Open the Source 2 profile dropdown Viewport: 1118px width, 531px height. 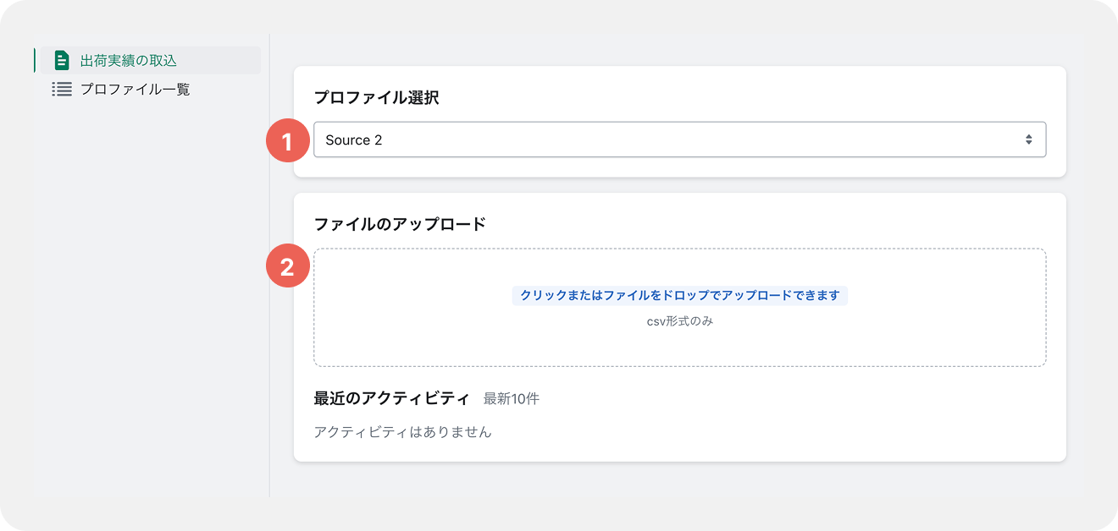pyautogui.click(x=679, y=140)
